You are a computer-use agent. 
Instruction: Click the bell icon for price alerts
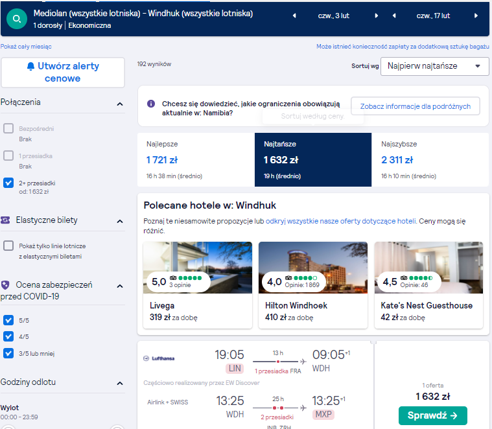30,66
